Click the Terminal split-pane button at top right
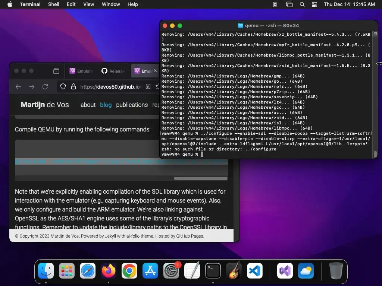Screen dimensions: 382x286 click(x=375, y=34)
